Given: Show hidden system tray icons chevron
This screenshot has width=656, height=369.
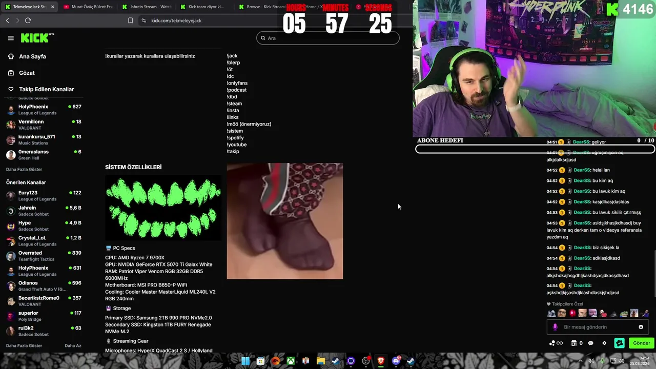Looking at the screenshot, I should coord(580,361).
